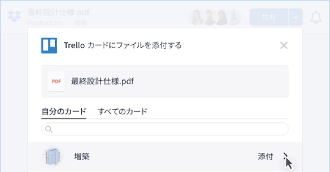Expand the 増築 card chevron

coord(285,157)
